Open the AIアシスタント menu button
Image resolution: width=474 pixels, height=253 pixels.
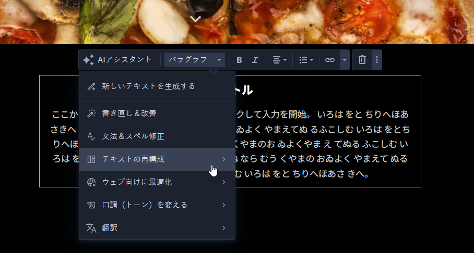117,60
